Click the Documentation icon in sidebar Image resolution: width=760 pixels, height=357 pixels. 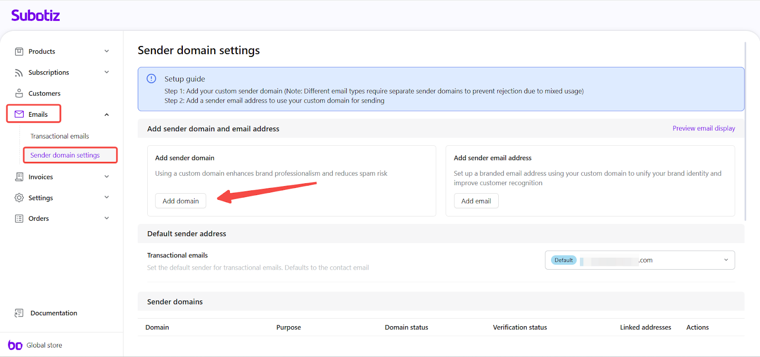click(19, 313)
